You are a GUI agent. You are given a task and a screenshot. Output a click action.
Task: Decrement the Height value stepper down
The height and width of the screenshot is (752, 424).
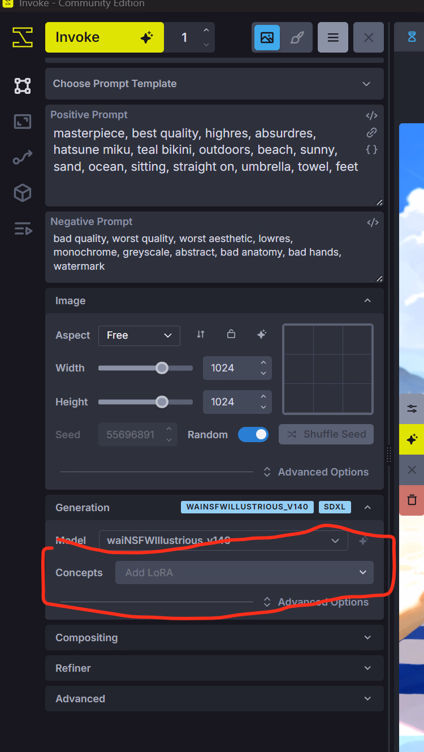tap(263, 408)
